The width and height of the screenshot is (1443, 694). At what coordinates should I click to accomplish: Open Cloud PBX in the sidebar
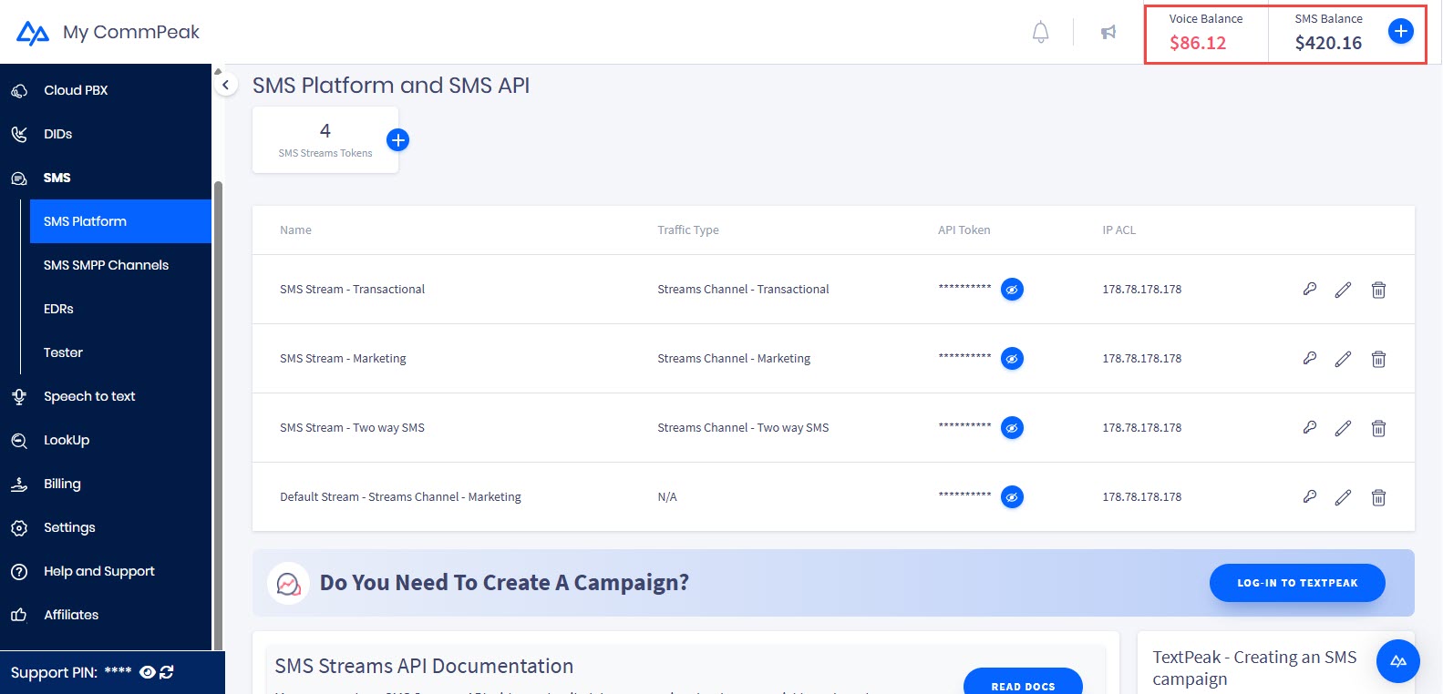pyautogui.click(x=76, y=90)
